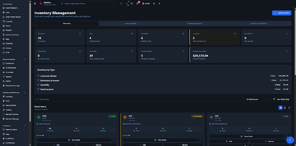This screenshot has width=296, height=146.
Task: Open Sensors in the sidebar
Action: click(7, 77)
